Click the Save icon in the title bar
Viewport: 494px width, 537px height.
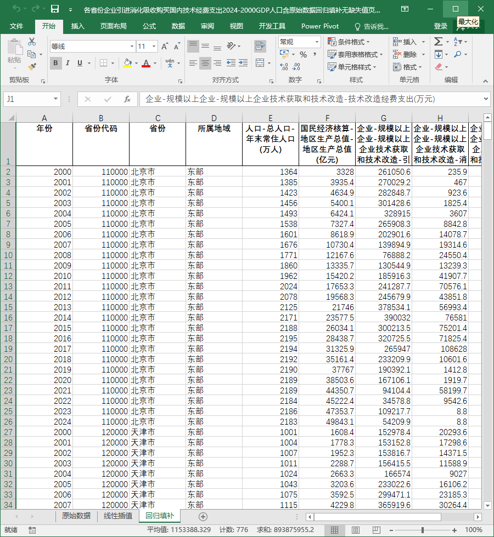coord(55,9)
